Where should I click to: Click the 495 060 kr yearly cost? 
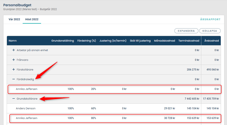pyautogui.click(x=213, y=69)
